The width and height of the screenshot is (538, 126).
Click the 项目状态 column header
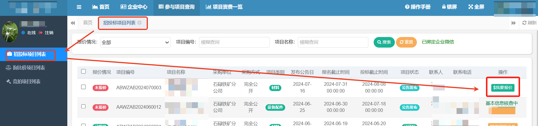point(410,72)
